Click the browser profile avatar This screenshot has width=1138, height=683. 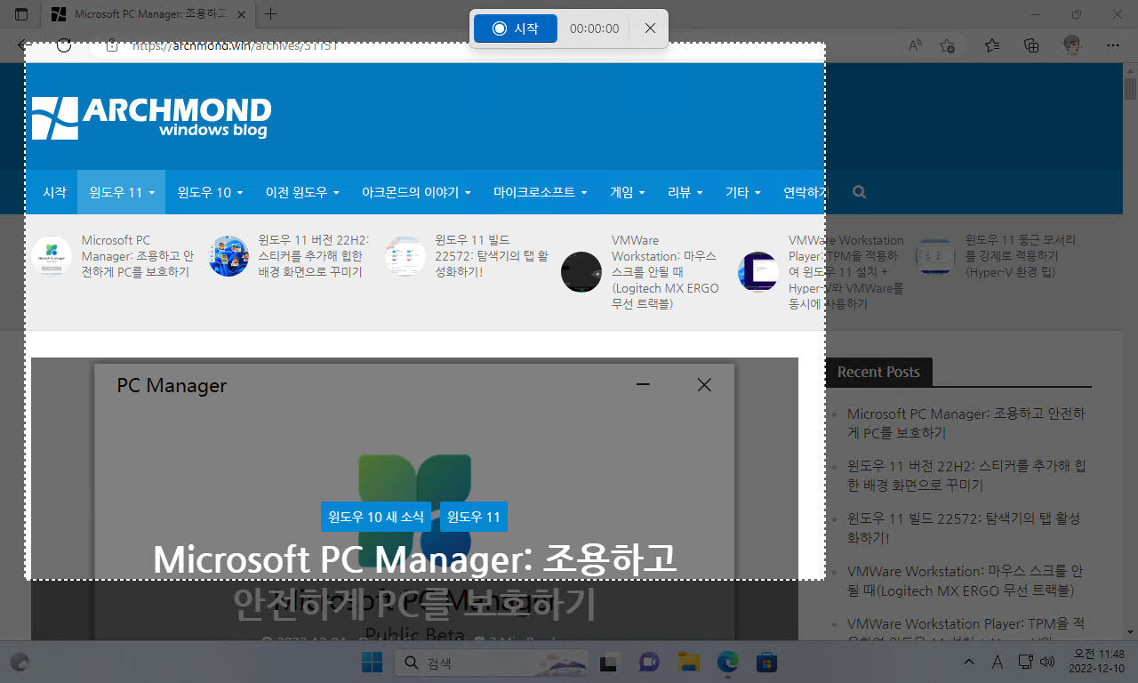click(1072, 45)
